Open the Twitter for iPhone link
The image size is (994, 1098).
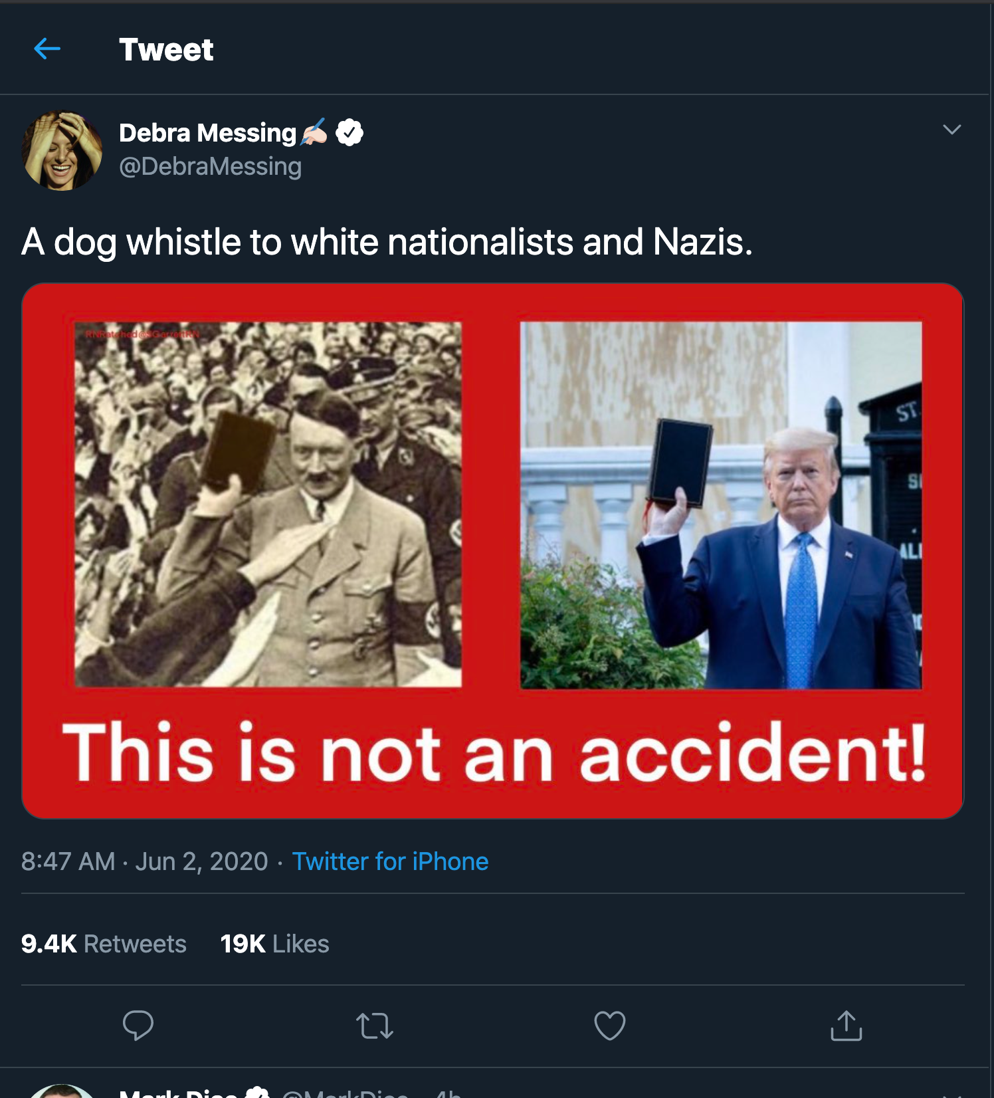[390, 861]
